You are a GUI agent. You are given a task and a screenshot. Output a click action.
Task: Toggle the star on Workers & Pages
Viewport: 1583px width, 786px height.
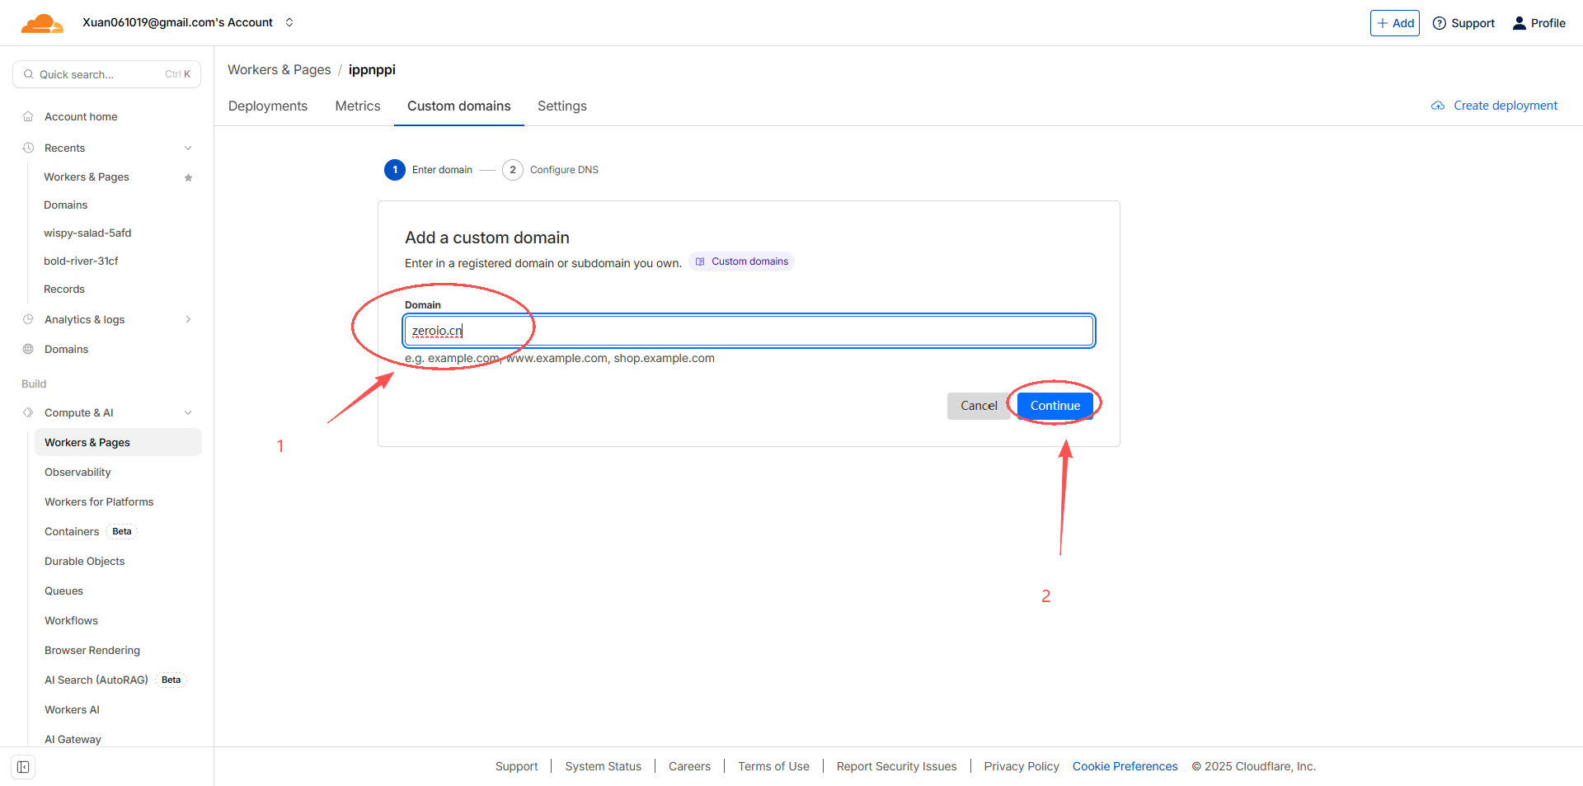tap(188, 177)
